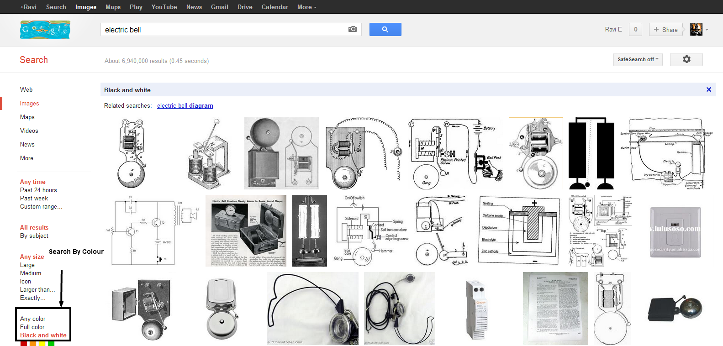Filter results to Past 24 hours
This screenshot has width=723, height=346.
coord(38,190)
